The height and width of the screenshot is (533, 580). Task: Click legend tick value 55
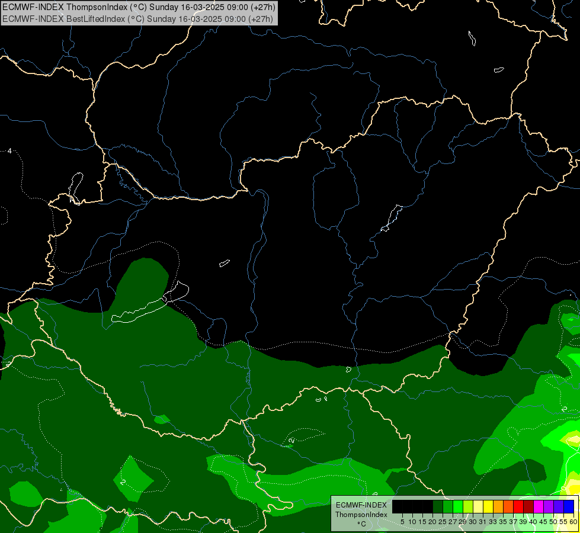tap(564, 522)
